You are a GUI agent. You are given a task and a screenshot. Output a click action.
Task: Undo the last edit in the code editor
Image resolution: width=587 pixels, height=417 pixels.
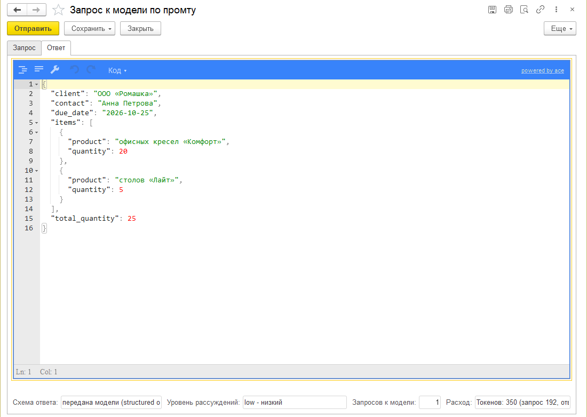75,69
